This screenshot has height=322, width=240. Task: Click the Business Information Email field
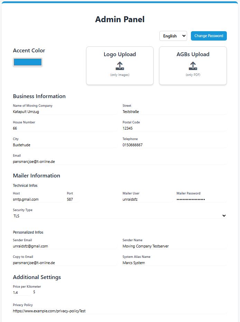pyautogui.click(x=120, y=162)
